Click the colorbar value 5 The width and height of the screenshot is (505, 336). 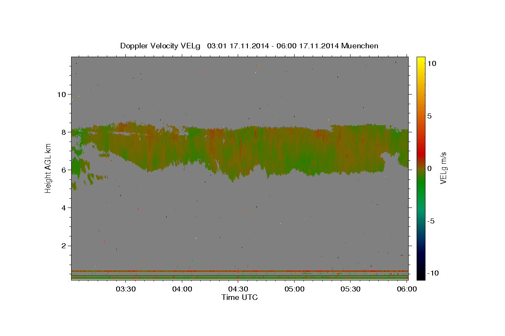point(429,116)
